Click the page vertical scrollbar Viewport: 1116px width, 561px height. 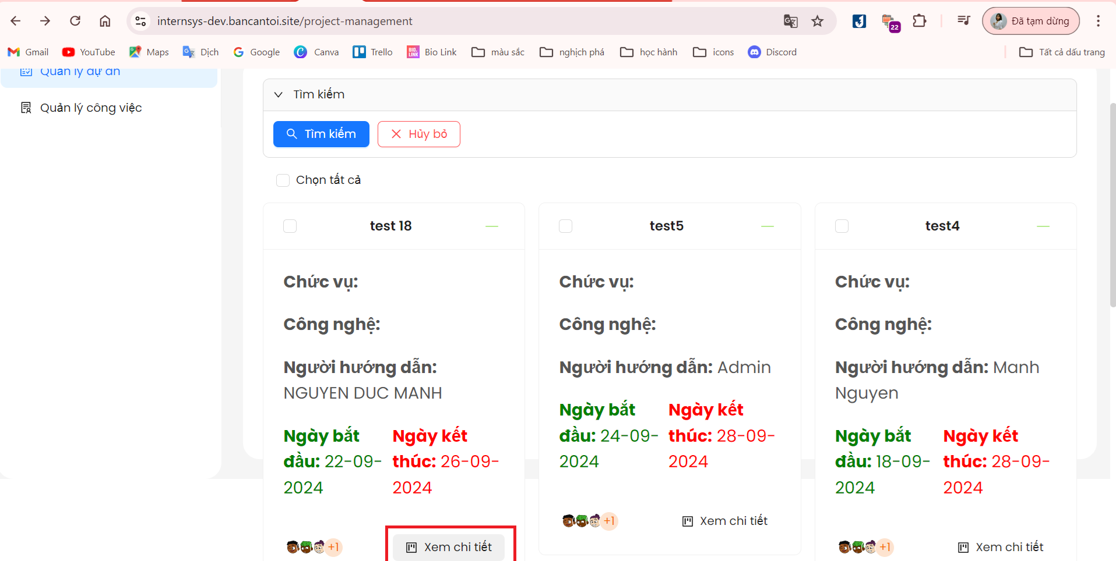(1112, 204)
